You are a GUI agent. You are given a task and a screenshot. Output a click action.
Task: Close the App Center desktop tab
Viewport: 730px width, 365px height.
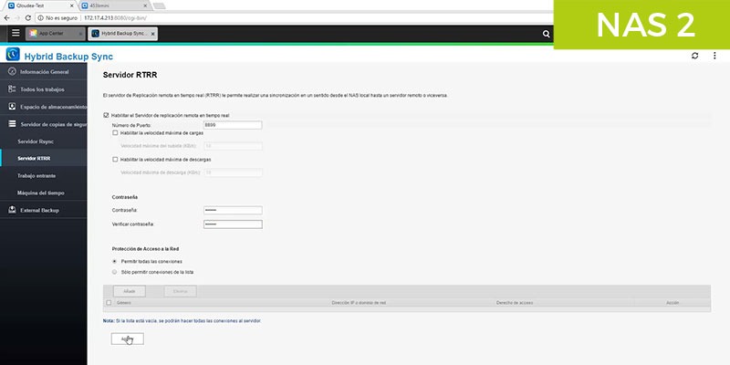[x=80, y=34]
